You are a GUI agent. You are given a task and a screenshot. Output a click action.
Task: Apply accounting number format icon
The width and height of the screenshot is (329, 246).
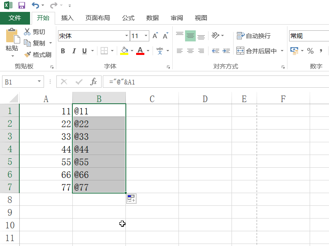(x=294, y=51)
